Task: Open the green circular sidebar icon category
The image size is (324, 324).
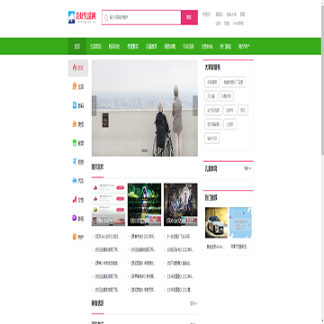Action: (x=75, y=143)
